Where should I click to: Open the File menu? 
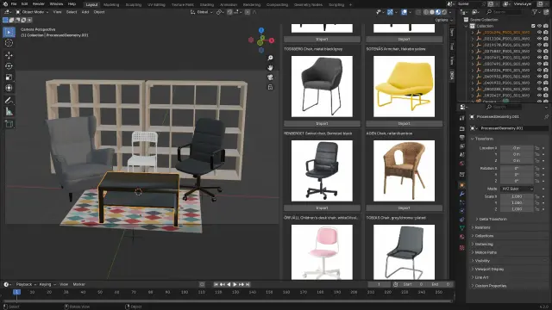point(14,4)
